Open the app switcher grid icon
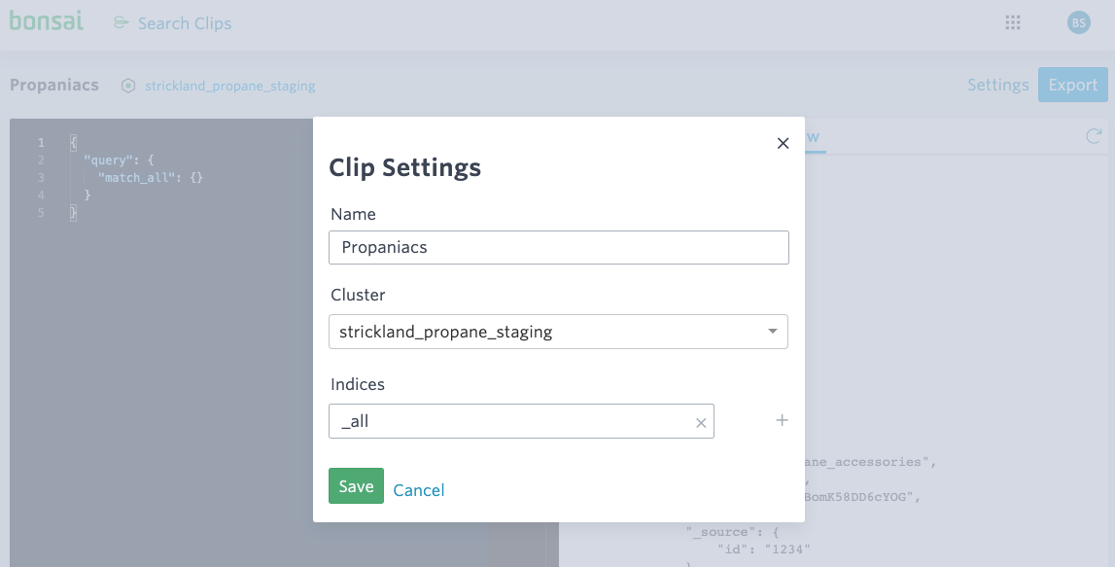This screenshot has height=567, width=1115. click(1012, 22)
